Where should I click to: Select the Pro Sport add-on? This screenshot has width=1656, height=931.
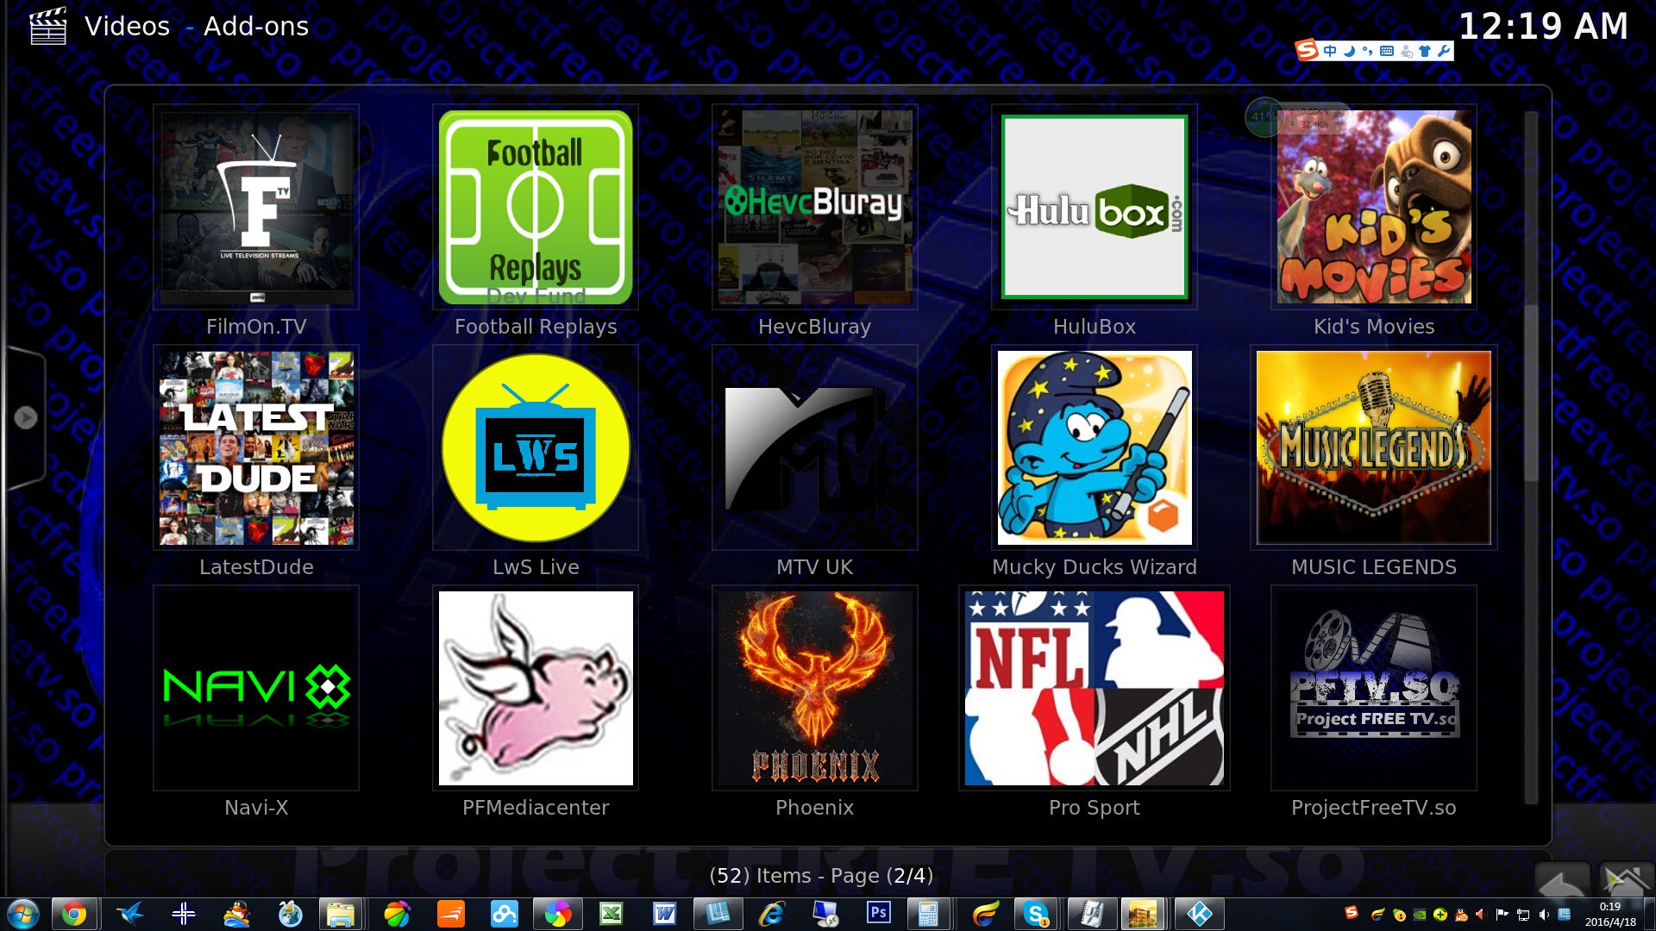pos(1095,688)
